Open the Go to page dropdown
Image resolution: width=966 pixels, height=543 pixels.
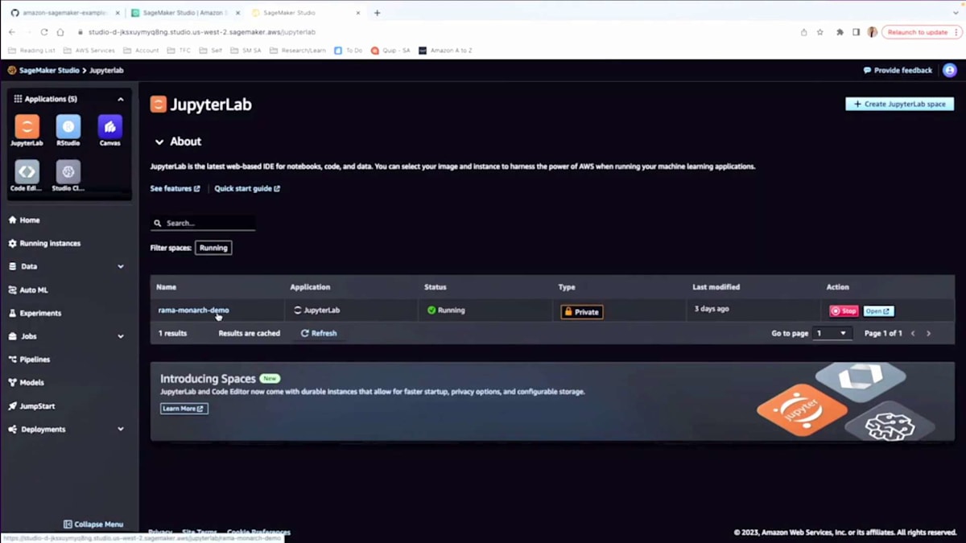pos(832,333)
